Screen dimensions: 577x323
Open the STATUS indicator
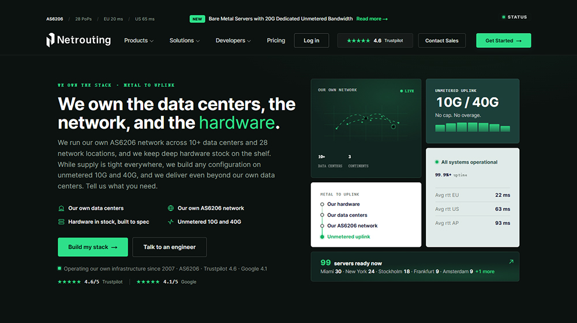515,17
